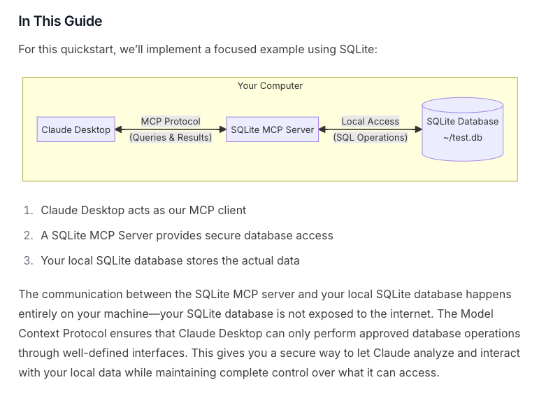Viewport: 546px width, 394px height.
Task: Click the Claude Desktop box in diagram
Action: click(x=76, y=129)
